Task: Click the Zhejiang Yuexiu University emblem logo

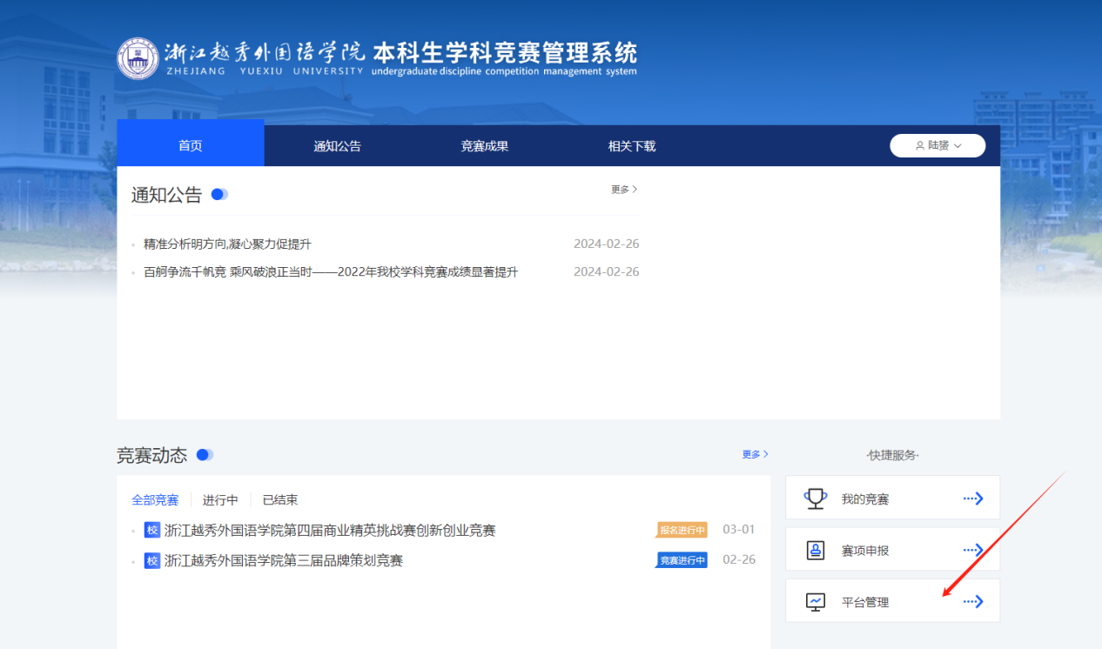Action: click(138, 58)
